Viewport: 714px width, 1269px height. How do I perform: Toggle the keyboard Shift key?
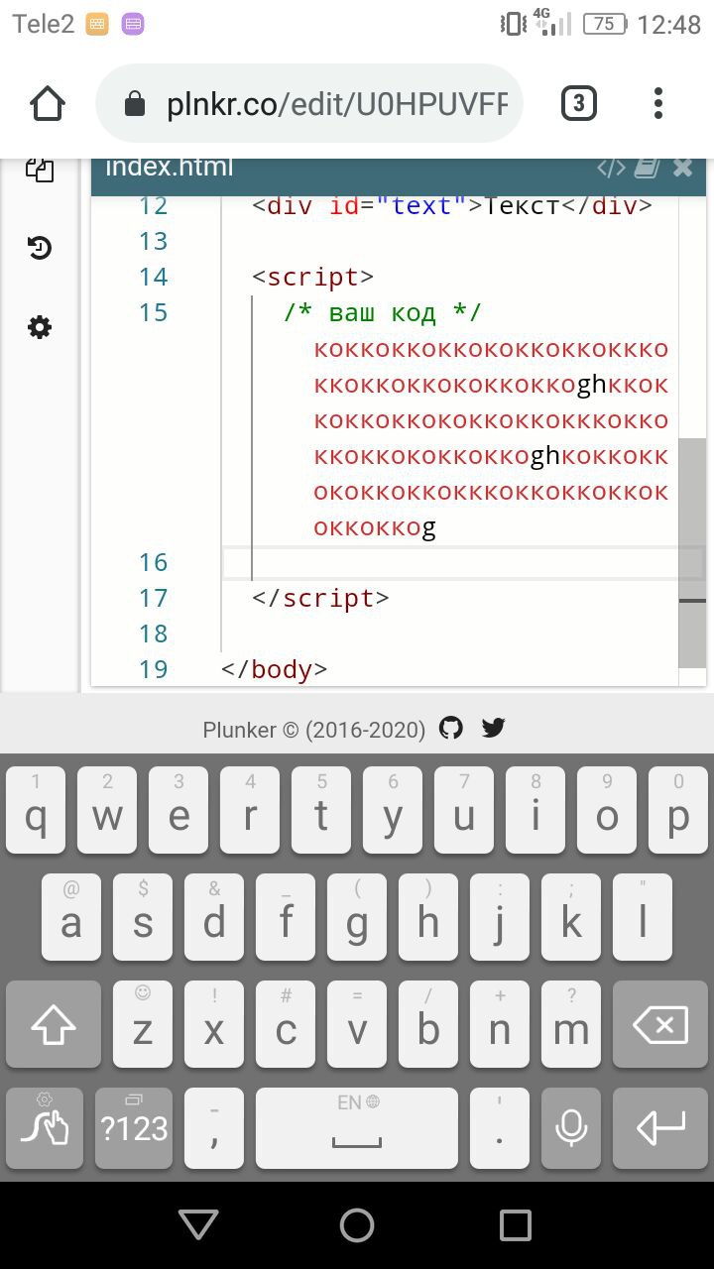(54, 1024)
